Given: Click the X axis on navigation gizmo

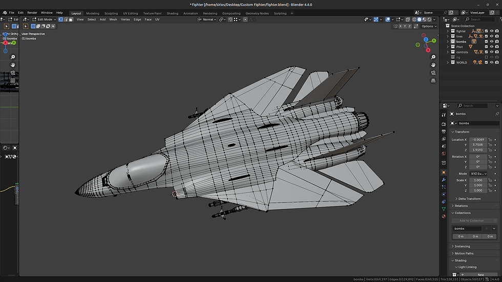Looking at the screenshot, I should click(x=428, y=50).
